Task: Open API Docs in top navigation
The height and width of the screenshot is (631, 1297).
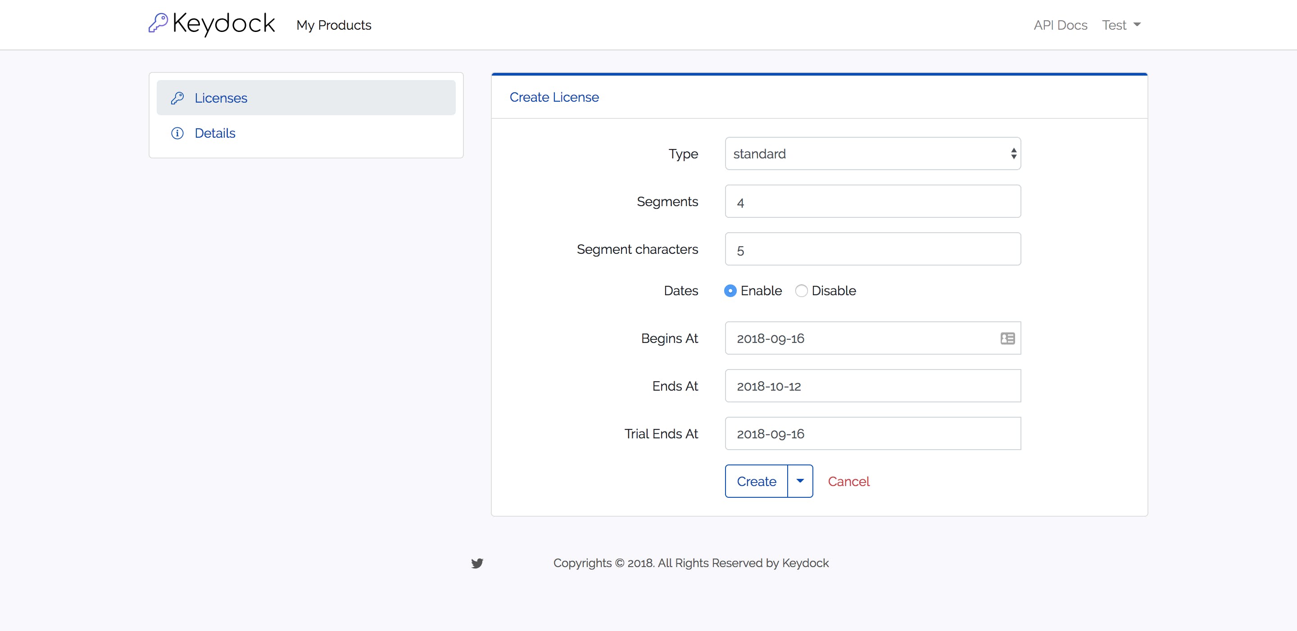Action: click(1061, 25)
